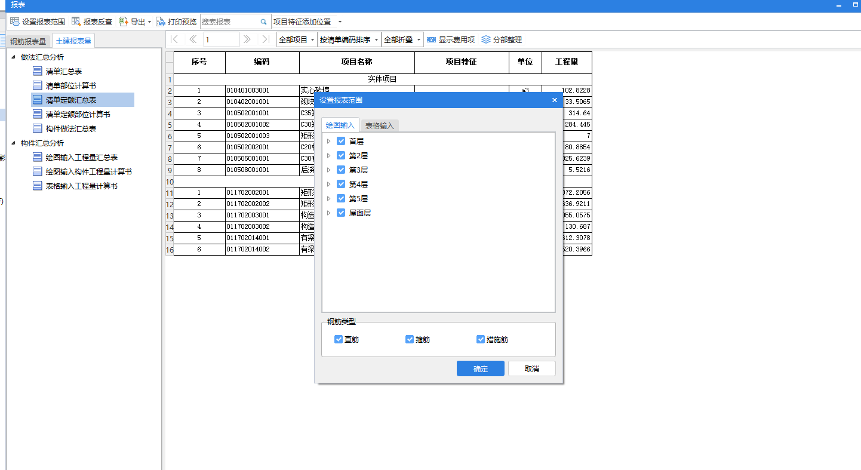Image resolution: width=861 pixels, height=470 pixels.
Task: Click the 导出 export icon
Action: click(124, 21)
